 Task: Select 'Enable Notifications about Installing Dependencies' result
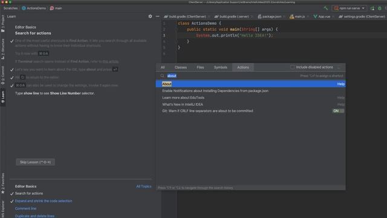[x=250, y=91]
